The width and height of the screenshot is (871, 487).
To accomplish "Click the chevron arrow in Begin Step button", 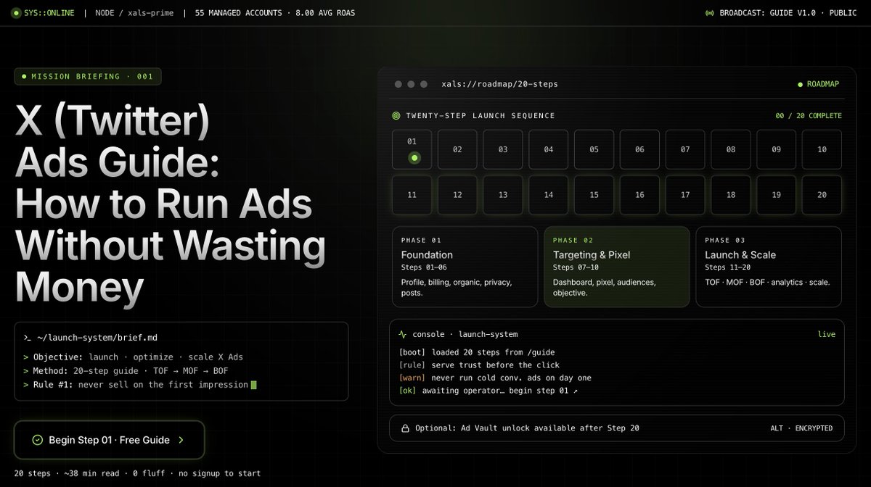I will (181, 440).
